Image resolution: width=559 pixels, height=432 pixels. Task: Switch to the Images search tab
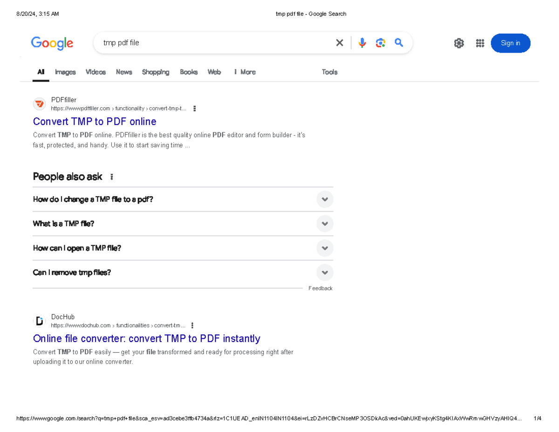pyautogui.click(x=65, y=72)
